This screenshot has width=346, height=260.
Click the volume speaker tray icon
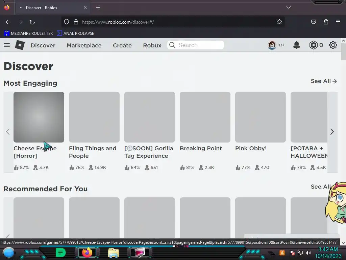coord(308,253)
